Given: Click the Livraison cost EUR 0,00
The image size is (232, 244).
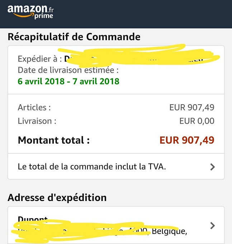Looking at the screenshot, I should tap(197, 121).
